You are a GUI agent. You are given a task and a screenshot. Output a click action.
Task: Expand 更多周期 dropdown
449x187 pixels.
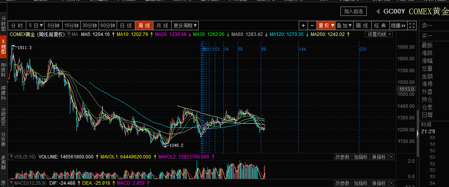click(x=185, y=25)
